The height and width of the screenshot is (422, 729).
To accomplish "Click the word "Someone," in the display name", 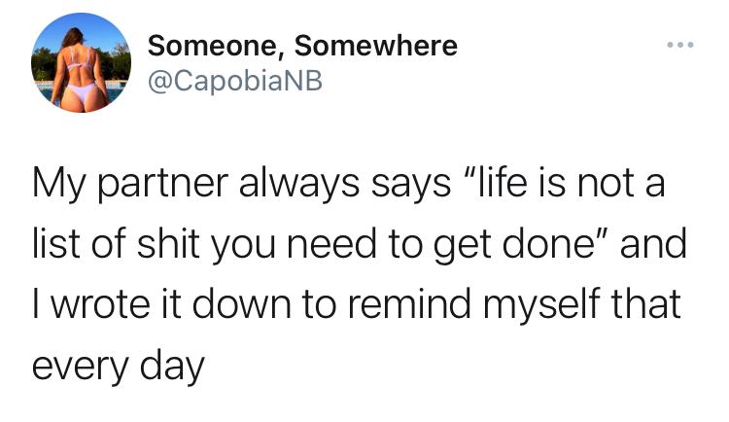I will click(x=217, y=47).
